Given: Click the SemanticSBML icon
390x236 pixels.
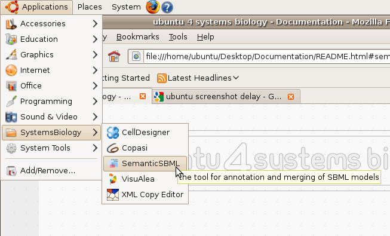Looking at the screenshot, I should 113,164.
